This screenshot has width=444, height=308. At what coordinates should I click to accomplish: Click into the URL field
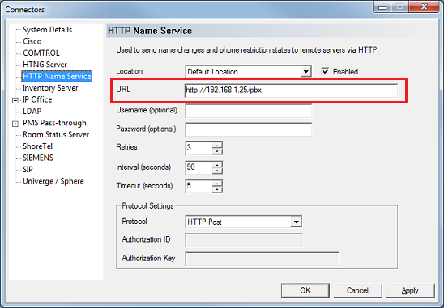click(291, 91)
